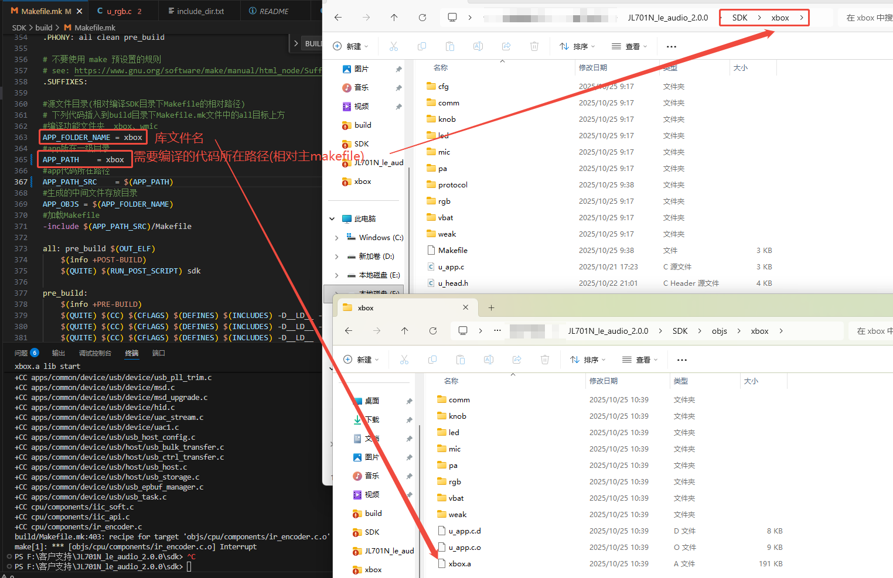
Task: Add a new tab in the lower Explorer window
Action: (492, 307)
